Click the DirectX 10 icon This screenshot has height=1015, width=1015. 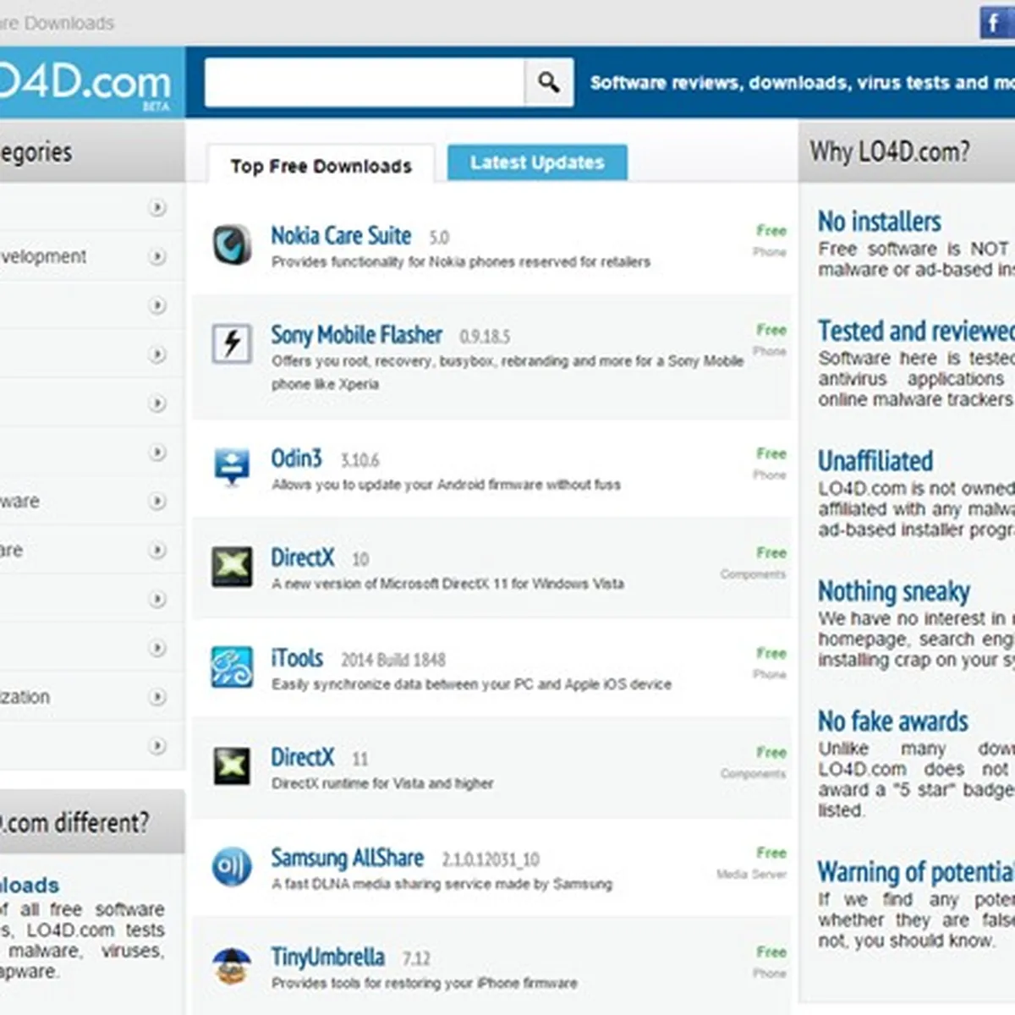(x=232, y=567)
